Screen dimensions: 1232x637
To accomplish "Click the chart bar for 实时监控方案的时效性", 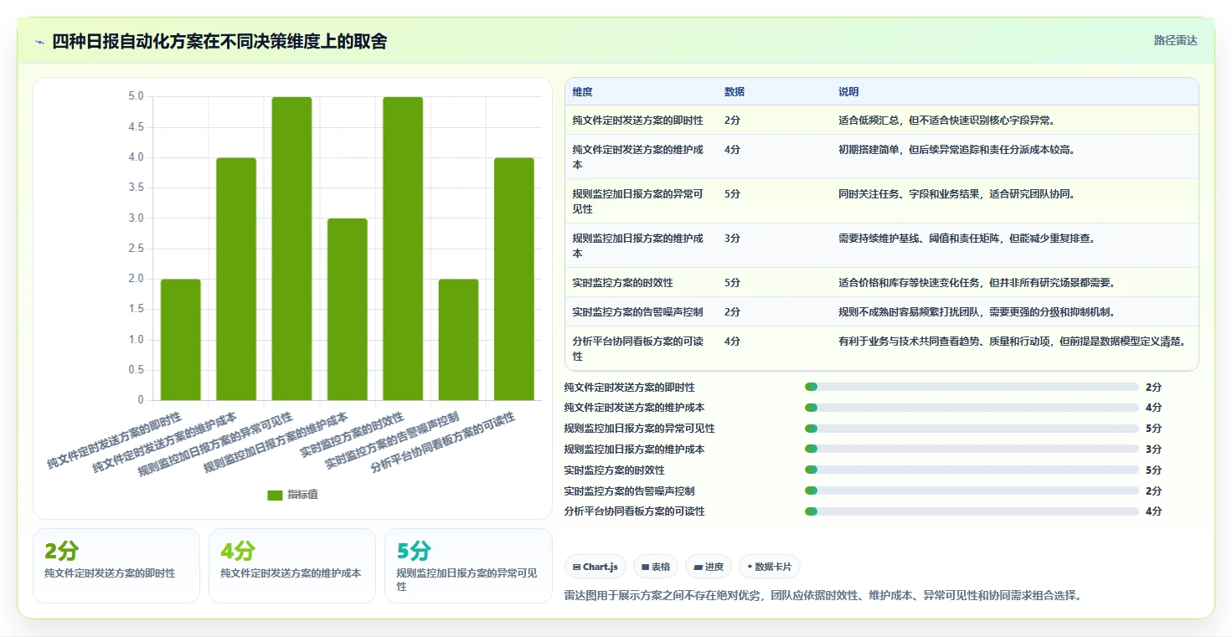I will coord(403,249).
